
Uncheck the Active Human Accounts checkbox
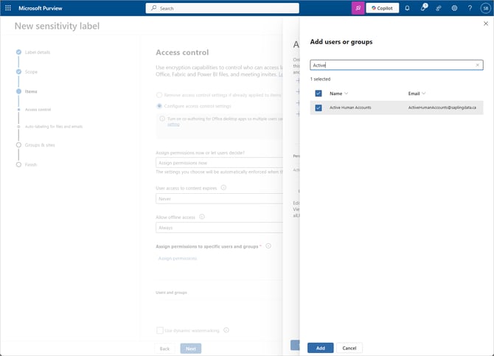[319, 108]
